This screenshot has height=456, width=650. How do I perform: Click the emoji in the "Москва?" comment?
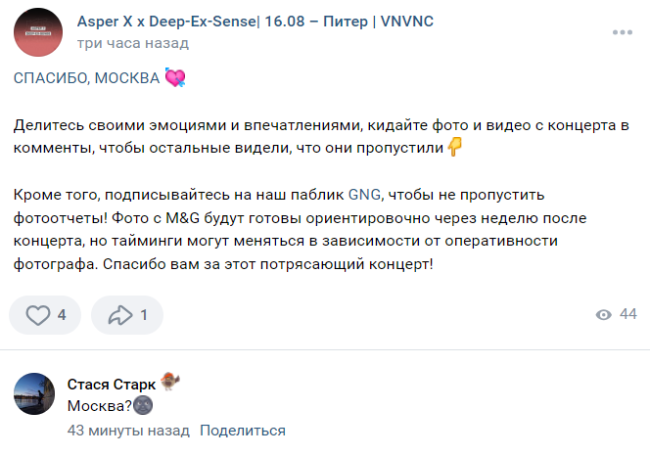tap(144, 405)
